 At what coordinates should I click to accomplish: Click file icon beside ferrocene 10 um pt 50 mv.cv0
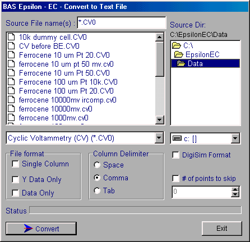coord(11,64)
